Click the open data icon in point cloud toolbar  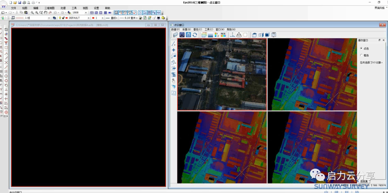(x=175, y=35)
